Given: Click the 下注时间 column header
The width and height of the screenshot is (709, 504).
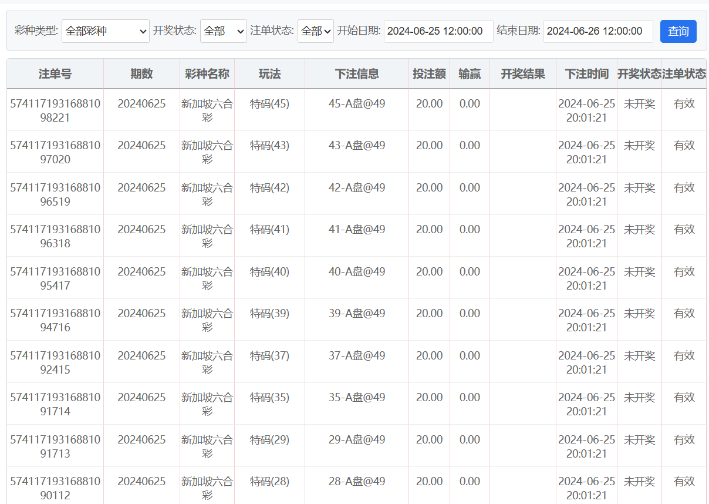Looking at the screenshot, I should click(586, 74).
